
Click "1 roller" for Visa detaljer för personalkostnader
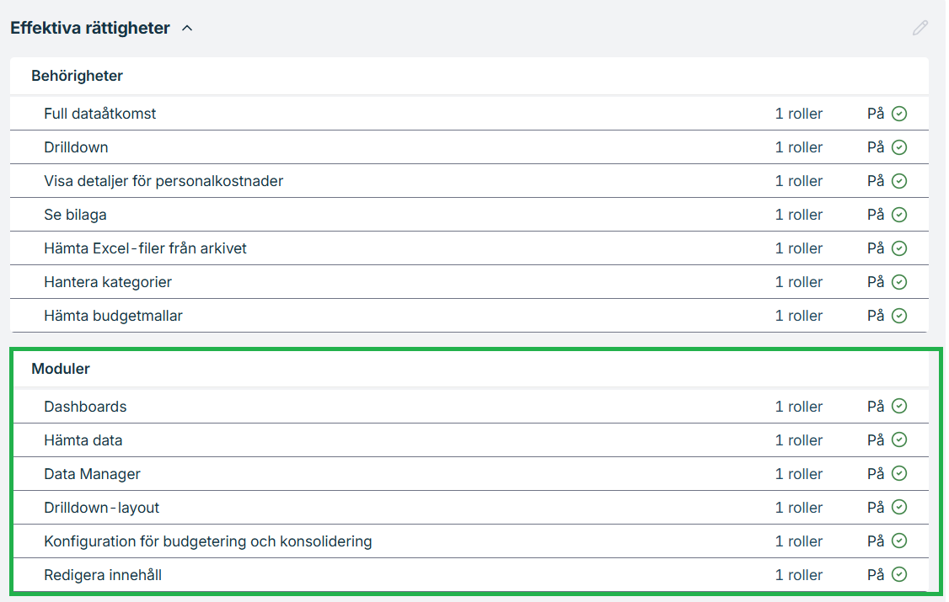tap(798, 181)
